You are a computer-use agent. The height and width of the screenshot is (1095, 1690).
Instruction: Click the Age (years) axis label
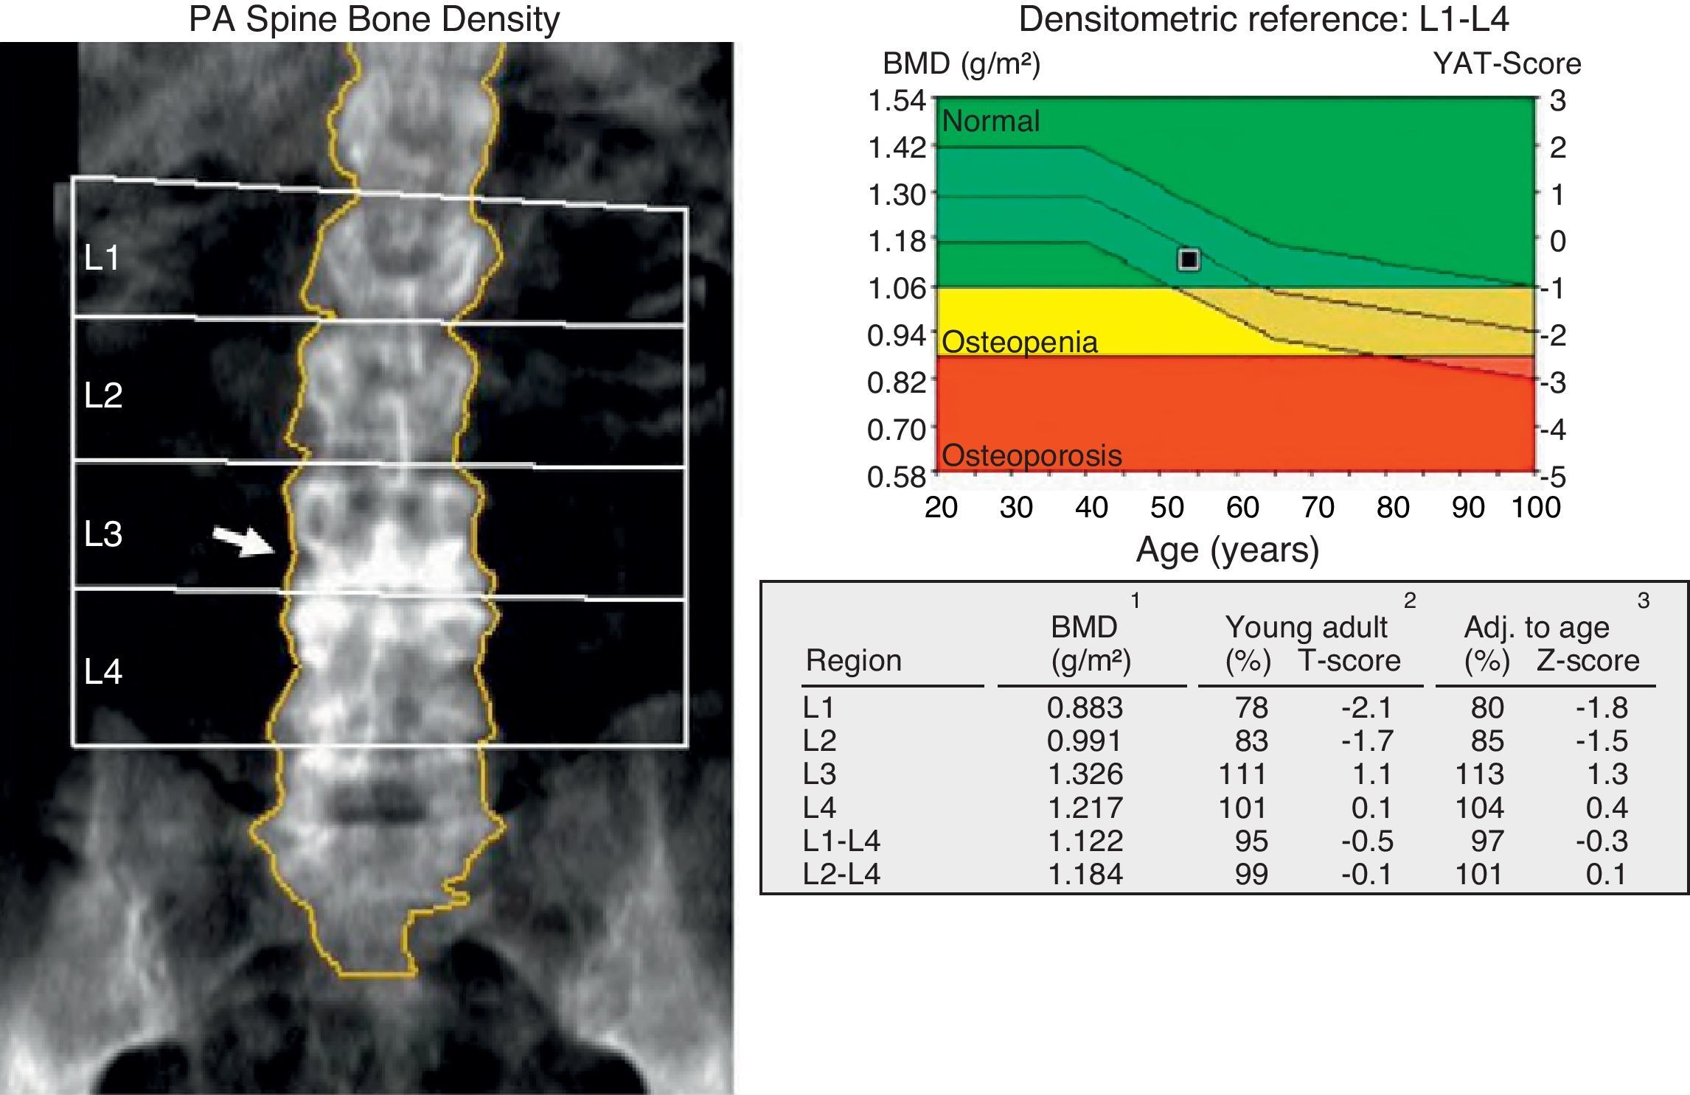(x=1227, y=550)
